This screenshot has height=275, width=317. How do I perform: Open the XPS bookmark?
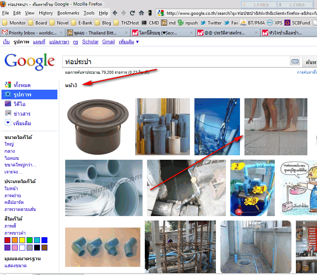[274, 23]
